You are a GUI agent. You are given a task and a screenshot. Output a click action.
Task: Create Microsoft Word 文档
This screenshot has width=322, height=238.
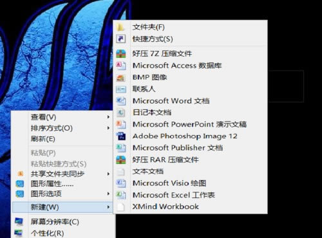tap(190, 101)
